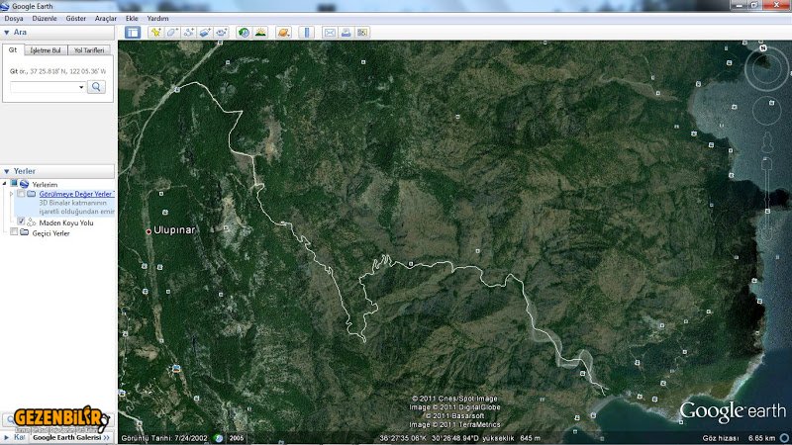Collapse the Ara search panel
This screenshot has height=445, width=792.
[x=7, y=33]
